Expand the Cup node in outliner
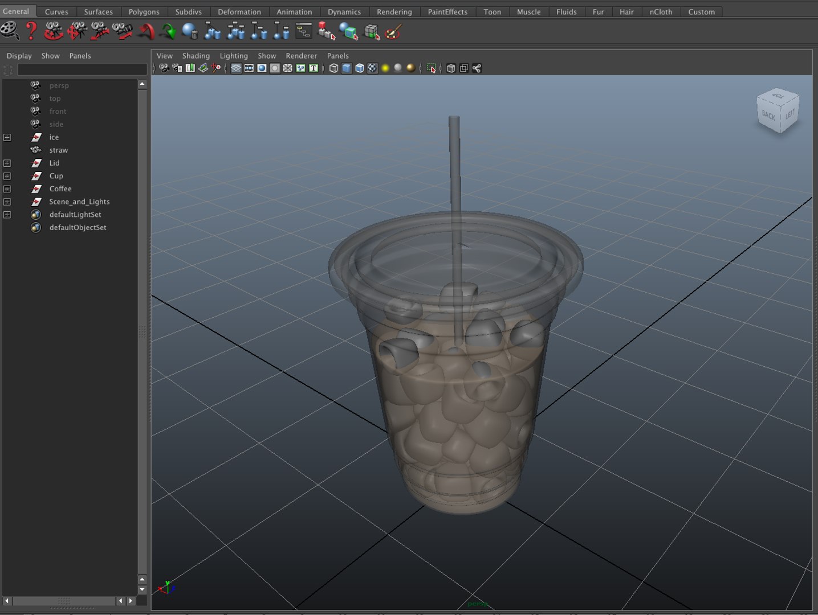 click(x=7, y=176)
